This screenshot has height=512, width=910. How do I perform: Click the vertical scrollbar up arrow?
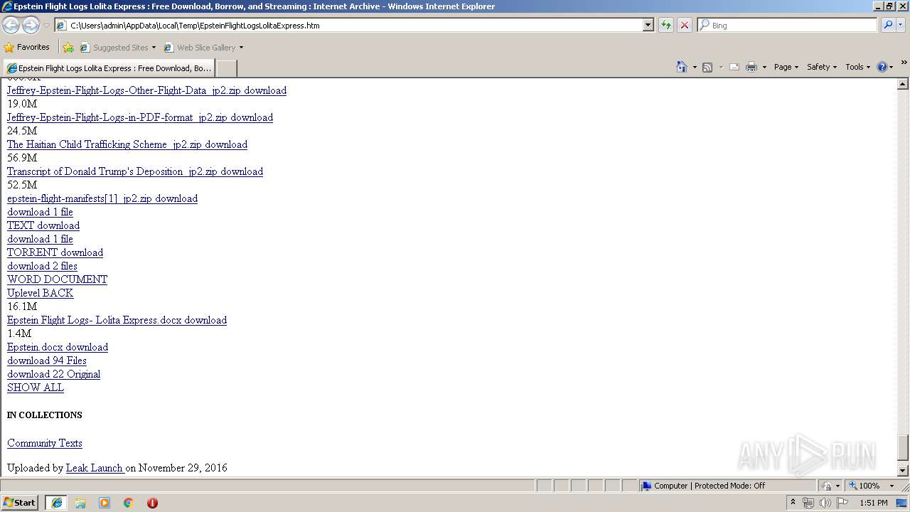point(903,84)
